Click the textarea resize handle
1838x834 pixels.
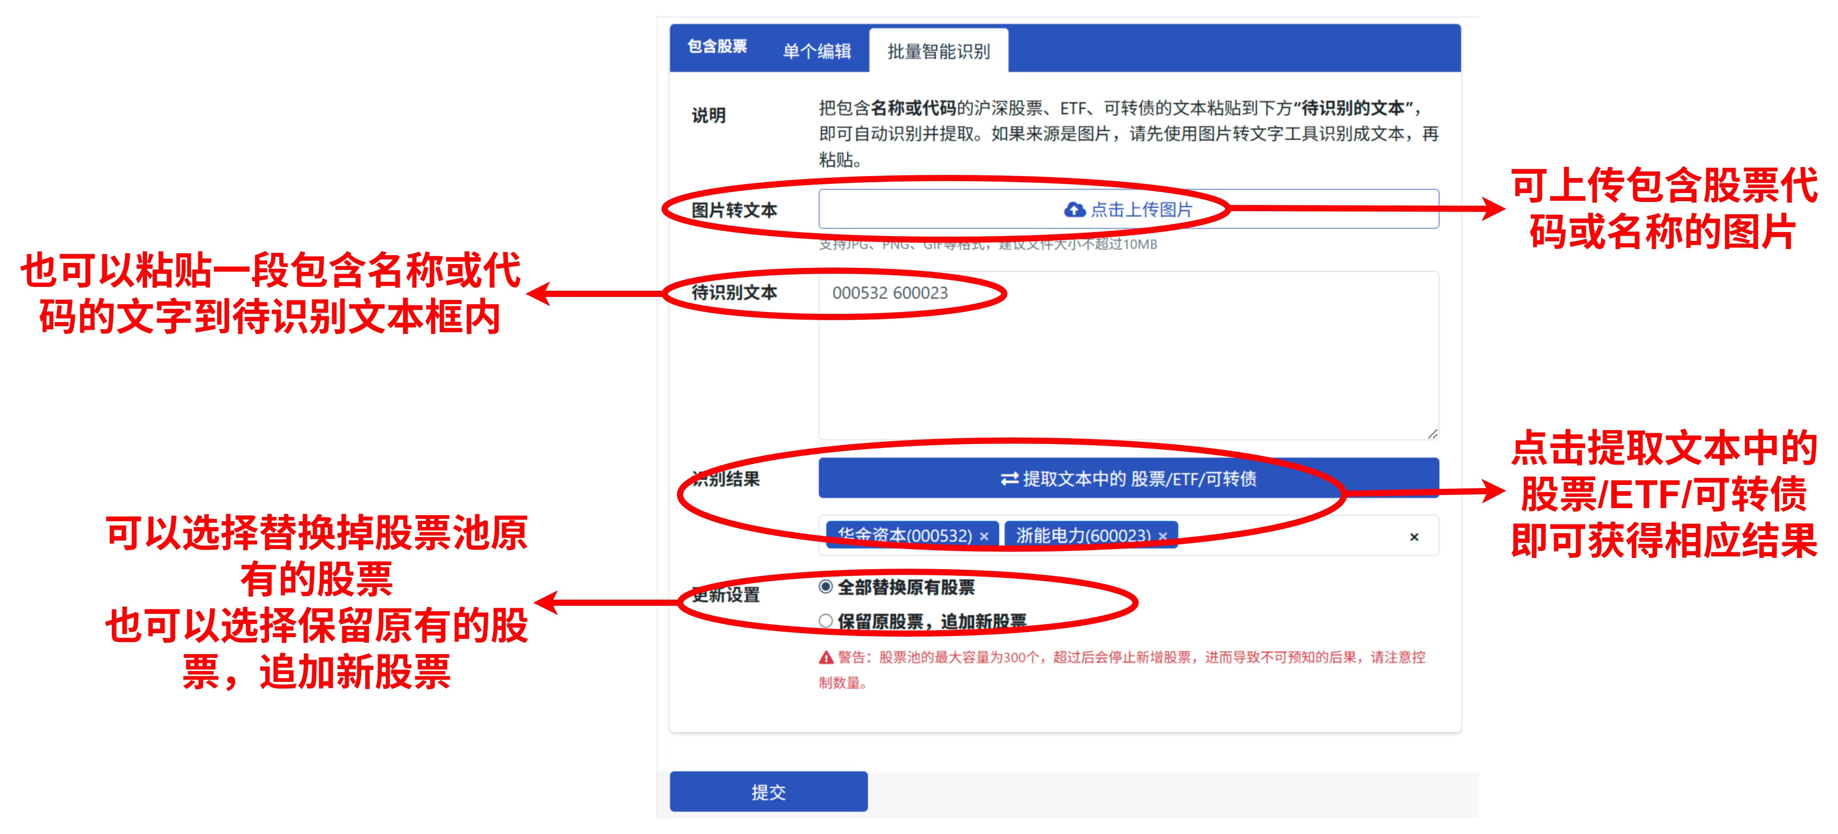click(1432, 434)
